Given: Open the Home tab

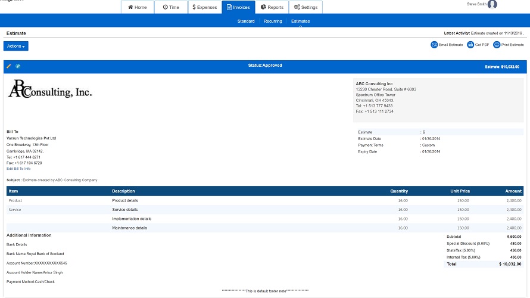Looking at the screenshot, I should 137,7.
